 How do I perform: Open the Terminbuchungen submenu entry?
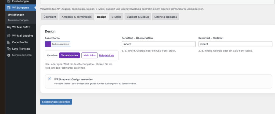(18, 20)
